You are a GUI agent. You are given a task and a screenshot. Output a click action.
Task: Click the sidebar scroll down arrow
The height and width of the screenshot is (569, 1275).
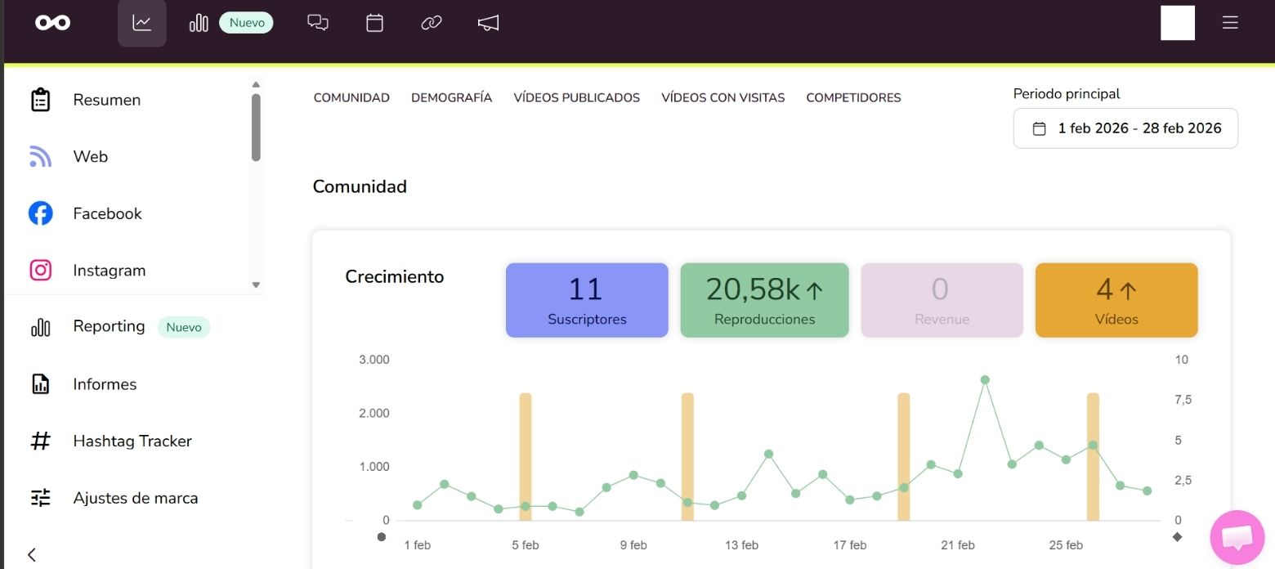coord(256,284)
